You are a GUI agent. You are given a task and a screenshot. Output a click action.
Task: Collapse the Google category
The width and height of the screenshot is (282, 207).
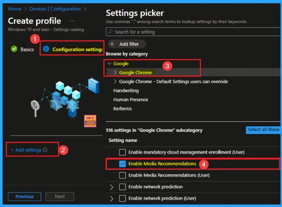109,63
